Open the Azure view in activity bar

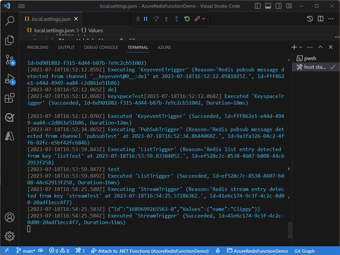[10, 136]
